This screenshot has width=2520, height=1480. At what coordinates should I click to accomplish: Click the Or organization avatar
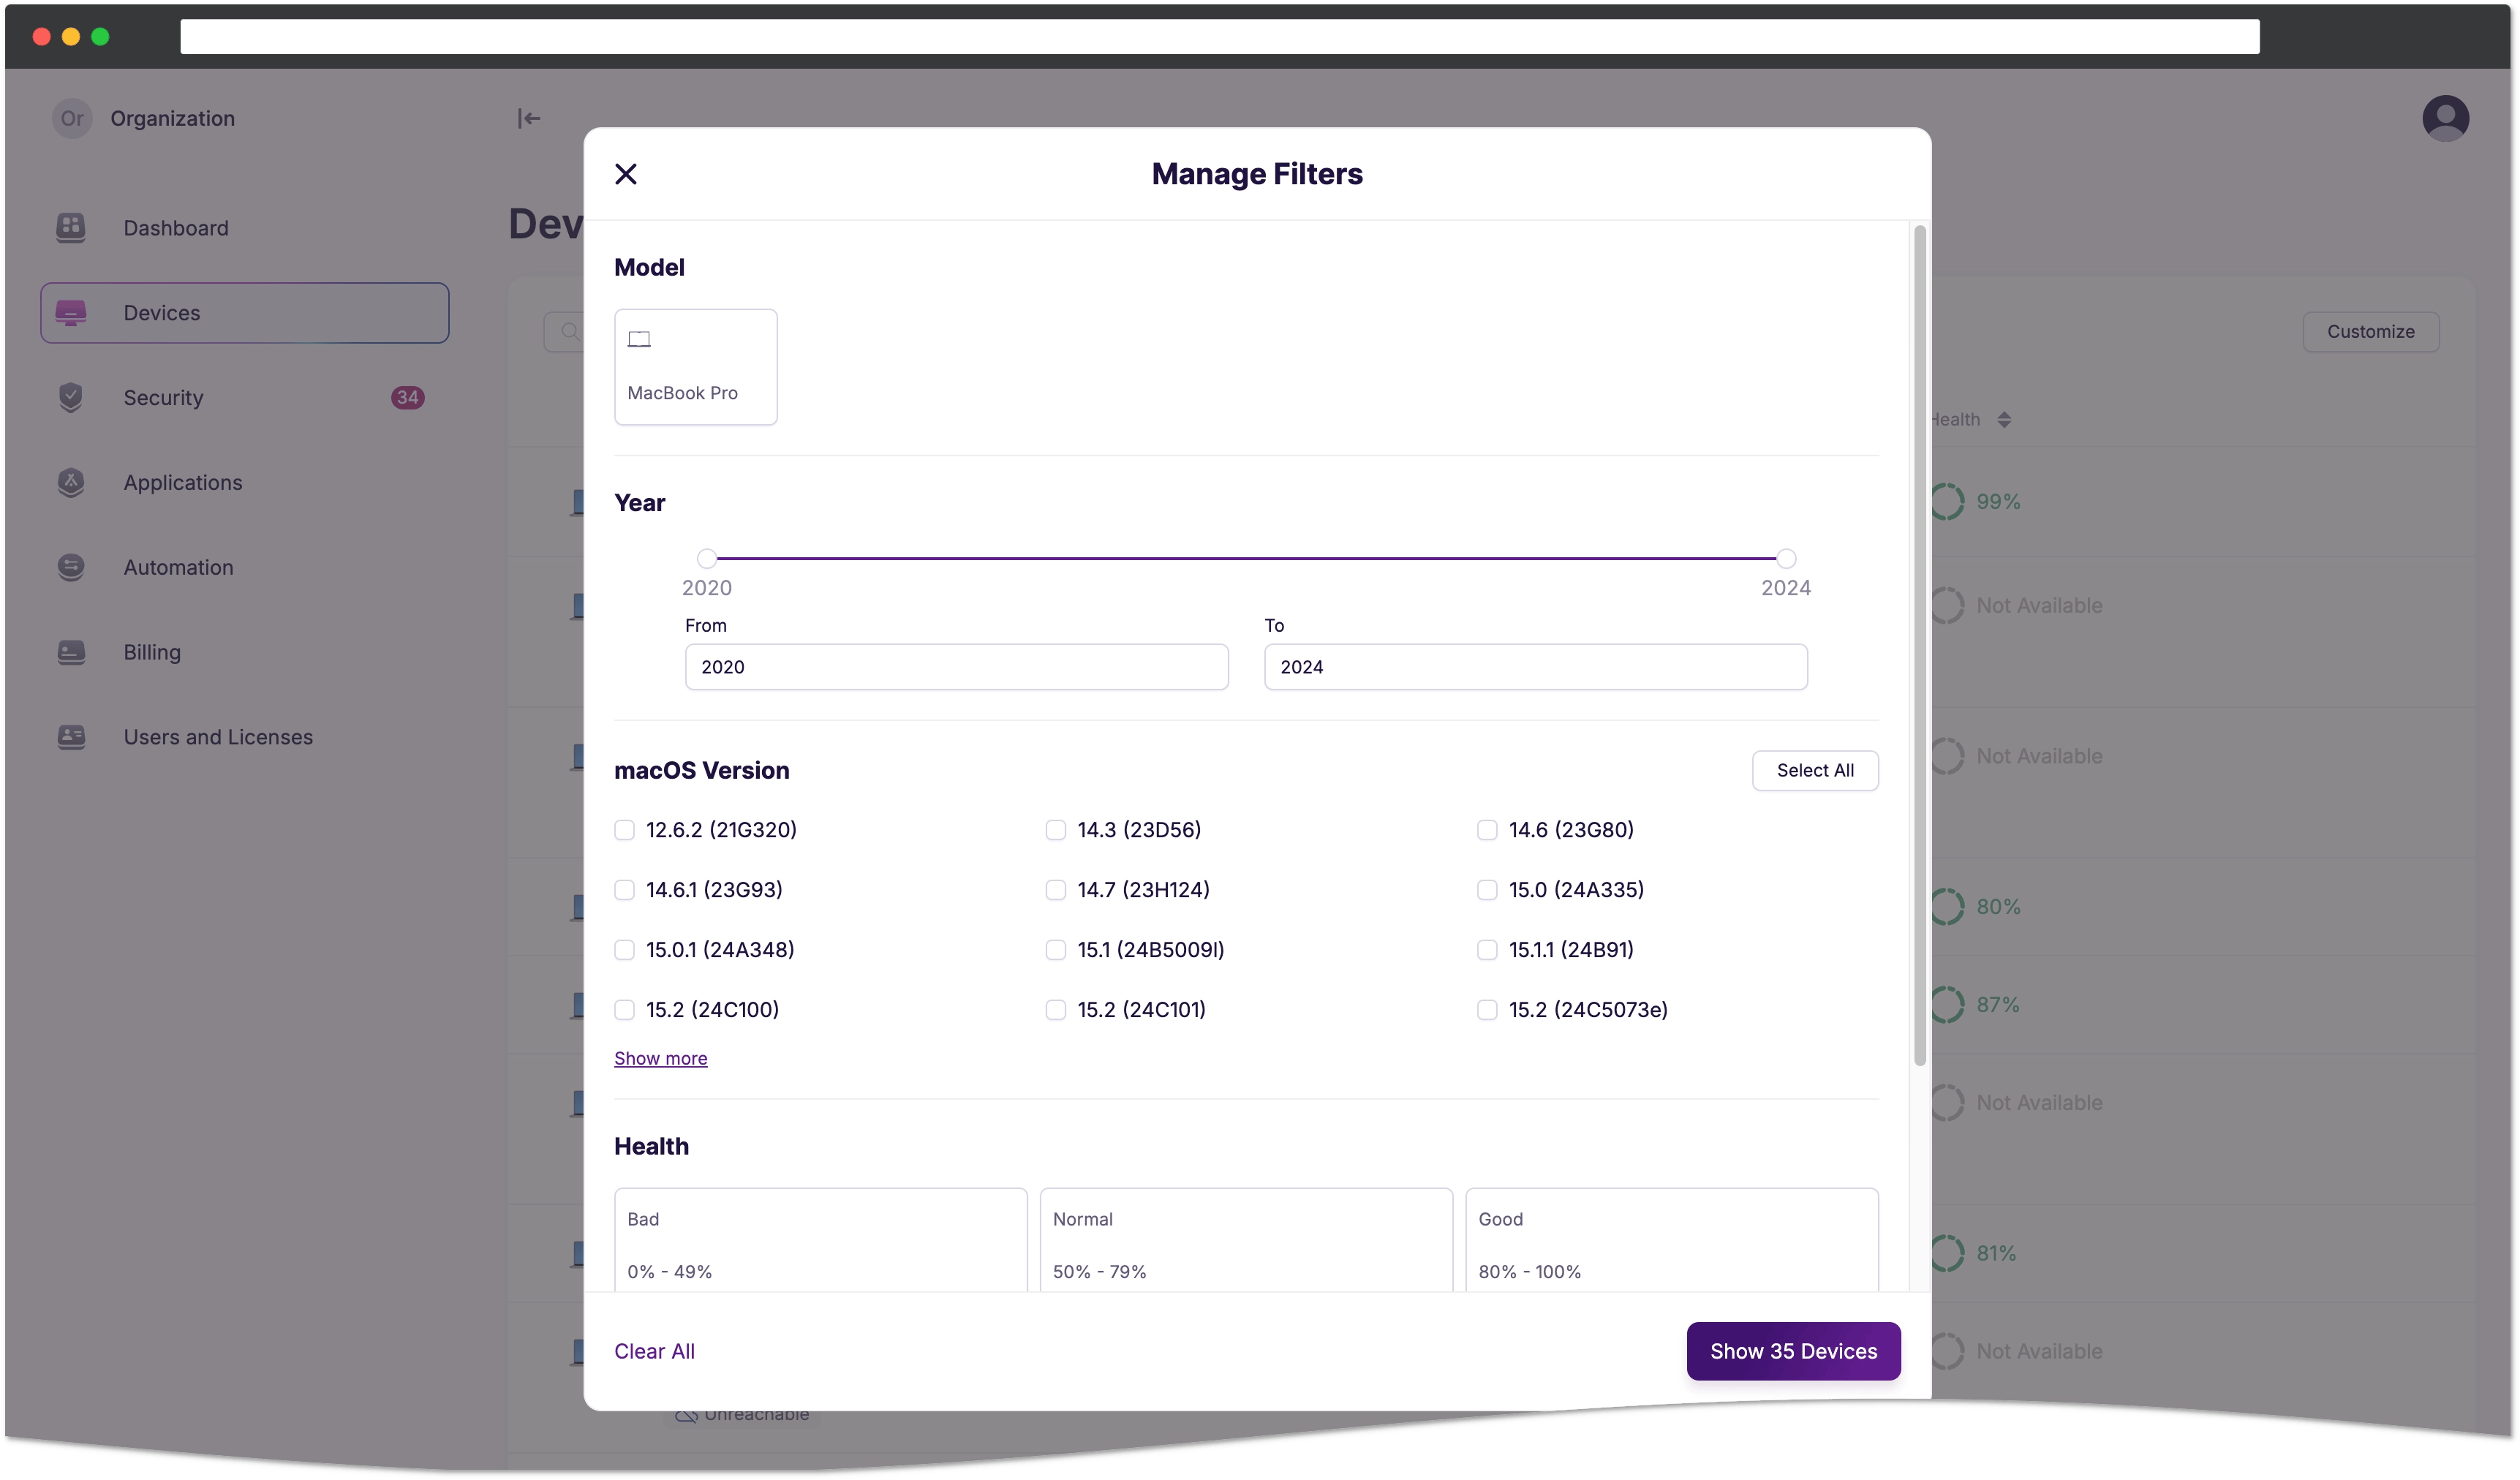click(x=72, y=118)
